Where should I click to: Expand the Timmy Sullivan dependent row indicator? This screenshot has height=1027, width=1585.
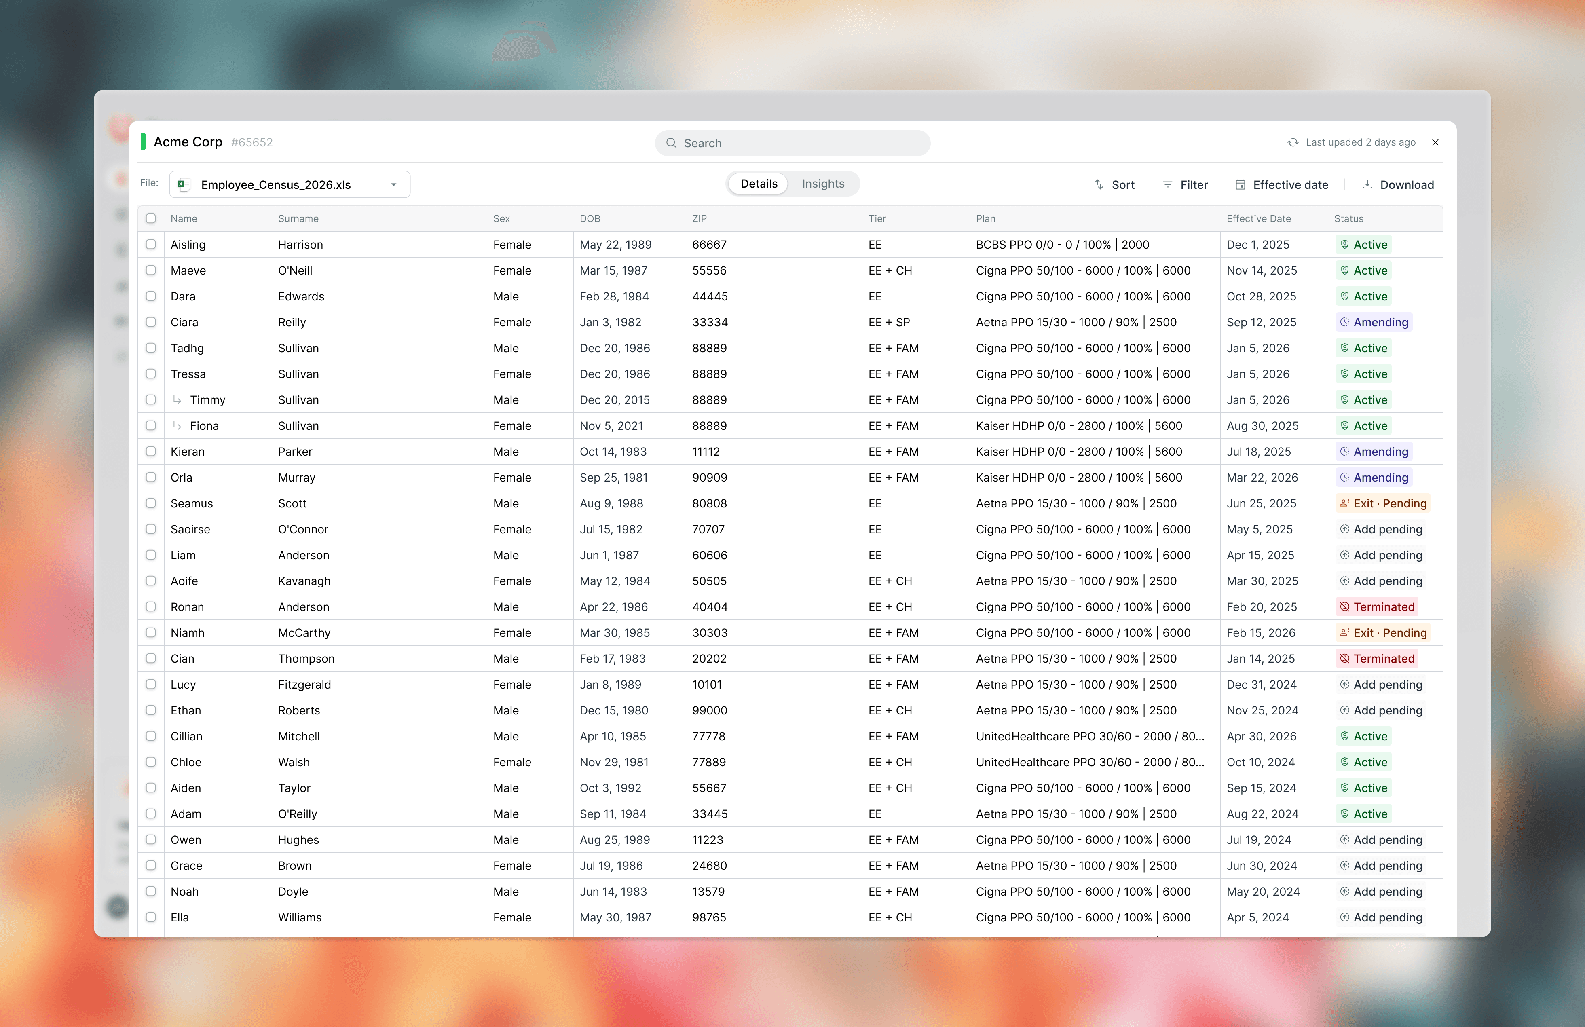click(x=177, y=400)
